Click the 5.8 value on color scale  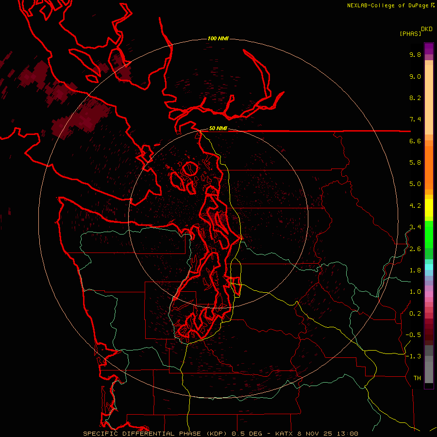pos(415,163)
